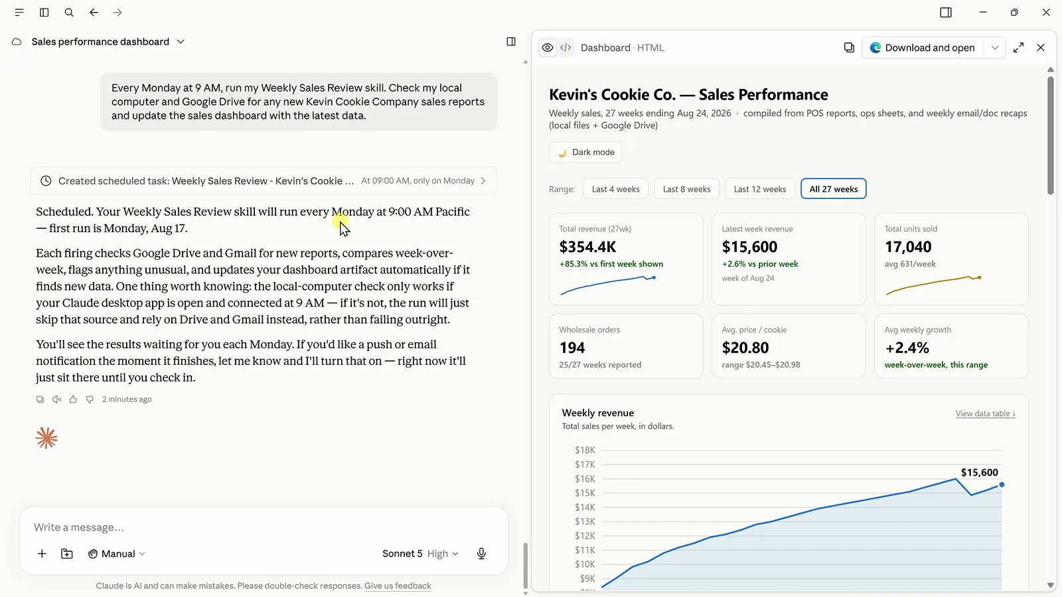Click the dashboard vertical scrollbar thumb

pos(1051,136)
